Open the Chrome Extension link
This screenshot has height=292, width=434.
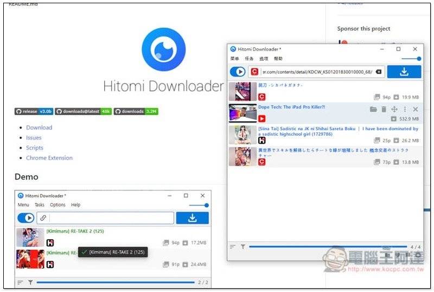pyautogui.click(x=49, y=157)
